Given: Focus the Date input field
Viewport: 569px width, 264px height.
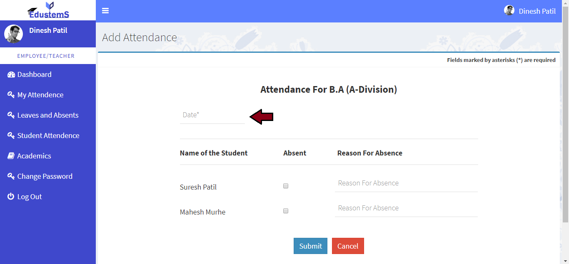Looking at the screenshot, I should (x=212, y=115).
